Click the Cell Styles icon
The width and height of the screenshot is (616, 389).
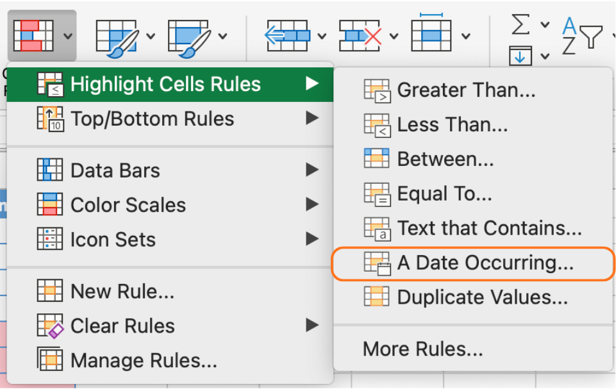click(190, 36)
